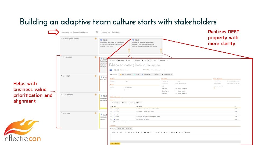
Task: Click the large use case icon beside RQ:31
Action: [111, 70]
